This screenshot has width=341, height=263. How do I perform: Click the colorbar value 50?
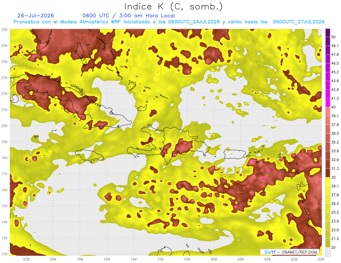tap(334, 37)
